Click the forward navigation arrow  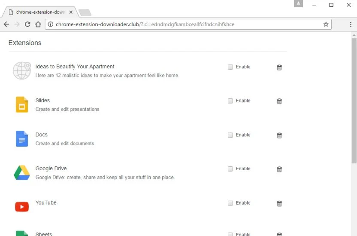click(x=17, y=24)
